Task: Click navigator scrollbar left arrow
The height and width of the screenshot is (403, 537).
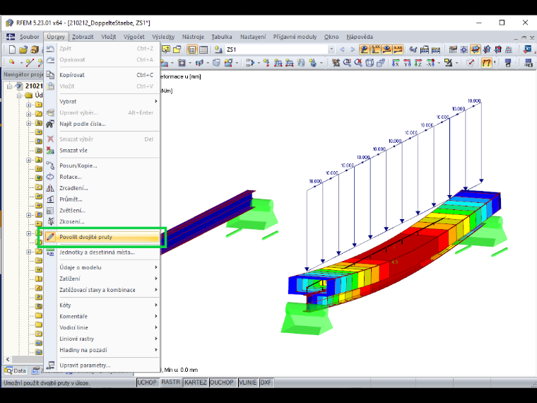Action: tap(8, 359)
